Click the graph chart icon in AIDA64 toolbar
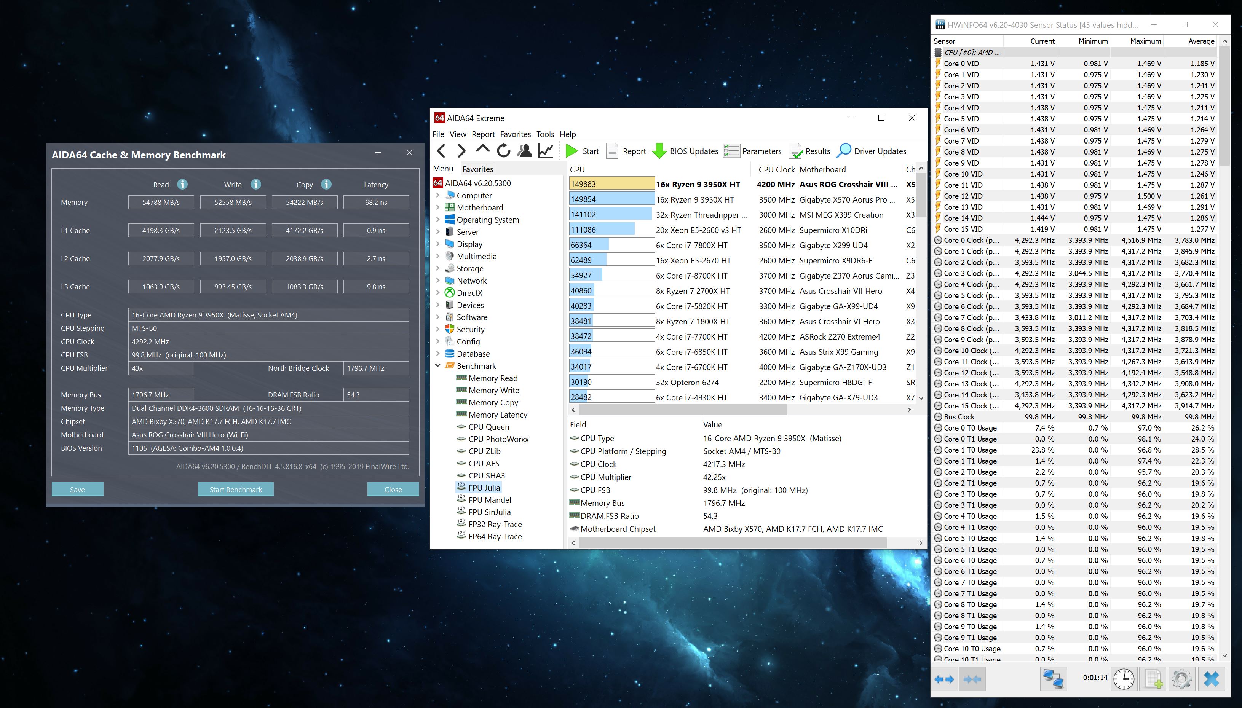The image size is (1242, 708). pos(546,151)
